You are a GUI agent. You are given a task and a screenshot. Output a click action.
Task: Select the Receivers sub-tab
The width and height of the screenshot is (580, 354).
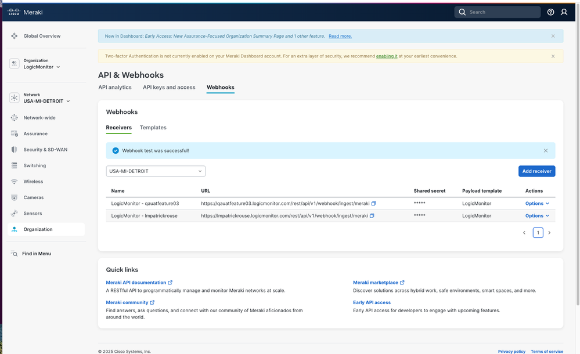pyautogui.click(x=119, y=128)
